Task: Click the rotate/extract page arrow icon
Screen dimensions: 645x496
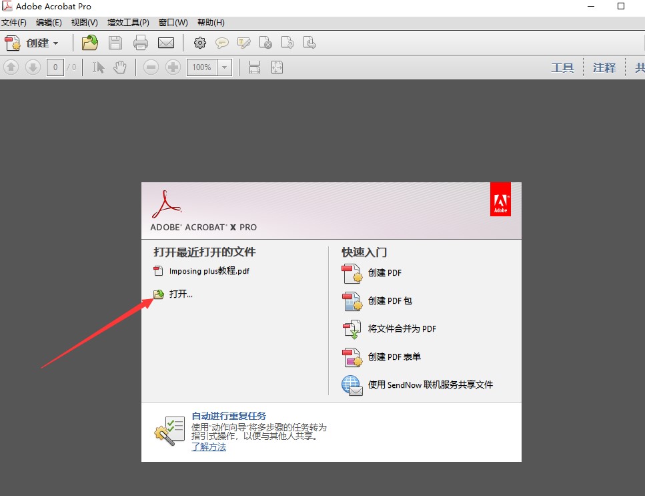Action: 287,43
